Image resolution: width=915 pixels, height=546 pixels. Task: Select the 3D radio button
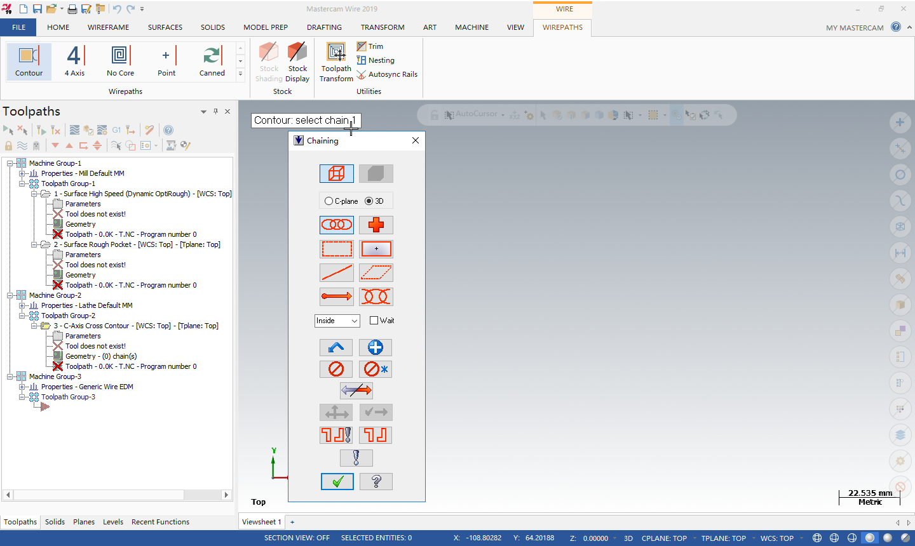coord(369,201)
